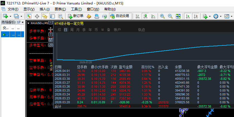This screenshot has width=234, height=117.
Task: Open the 插入(I) menu
Action: click(x=44, y=9)
